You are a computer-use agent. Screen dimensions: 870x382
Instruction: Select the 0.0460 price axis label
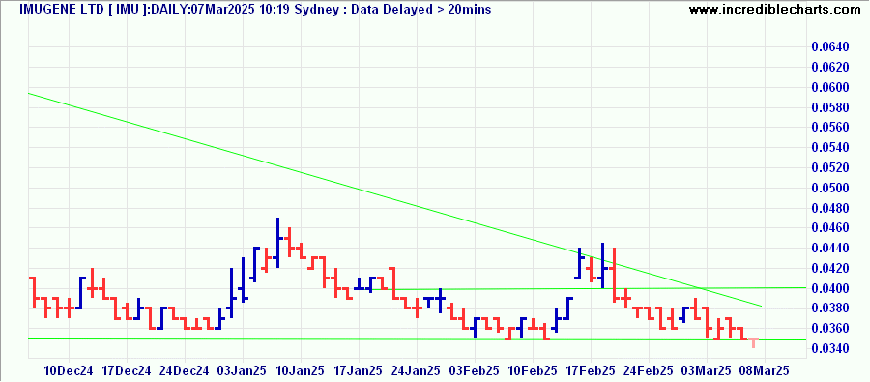coord(830,228)
